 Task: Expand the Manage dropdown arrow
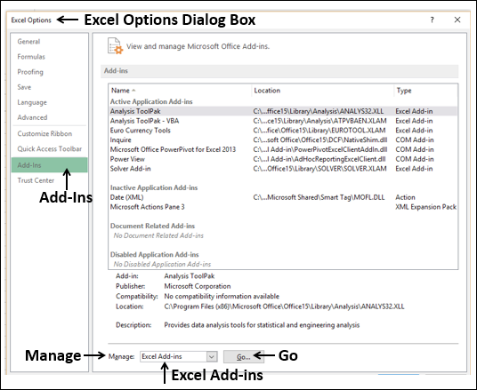point(212,356)
